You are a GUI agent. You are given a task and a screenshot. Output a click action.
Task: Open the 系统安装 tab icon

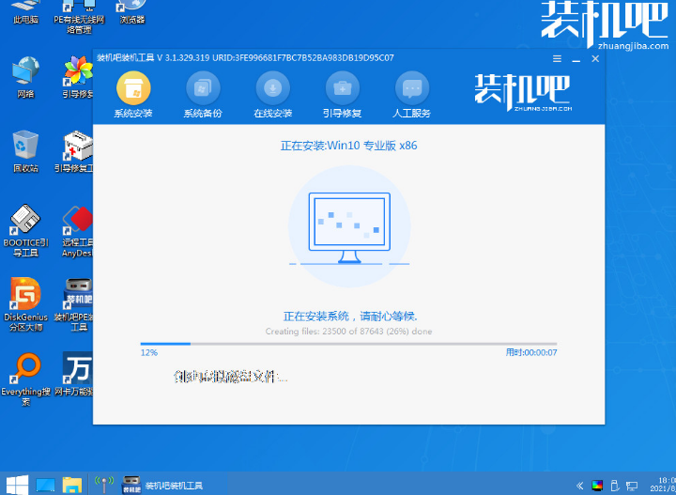pyautogui.click(x=133, y=88)
